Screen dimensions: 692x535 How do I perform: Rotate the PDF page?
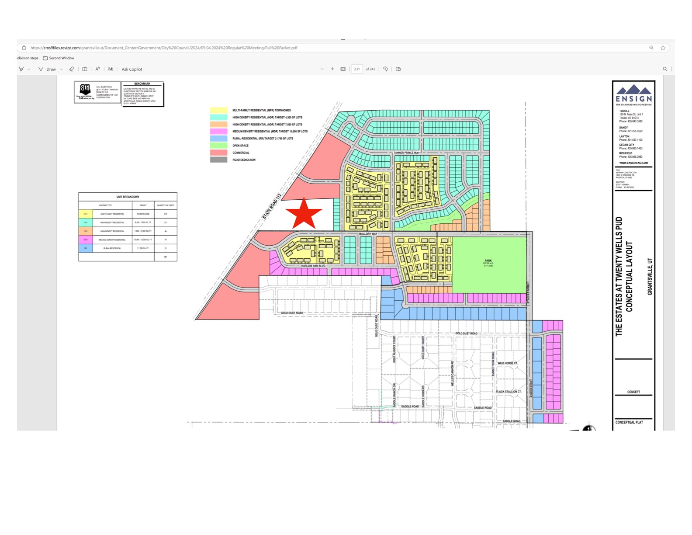tap(385, 69)
